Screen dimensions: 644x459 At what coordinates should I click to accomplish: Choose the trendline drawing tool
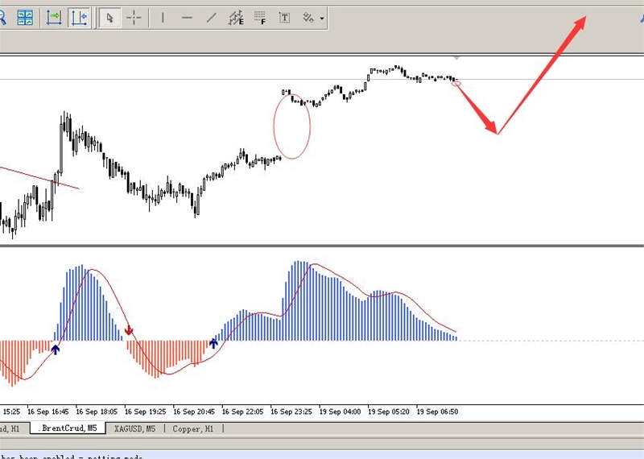211,18
